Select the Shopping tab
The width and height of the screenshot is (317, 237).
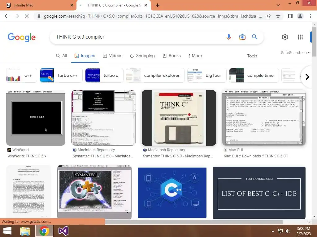pyautogui.click(x=142, y=56)
